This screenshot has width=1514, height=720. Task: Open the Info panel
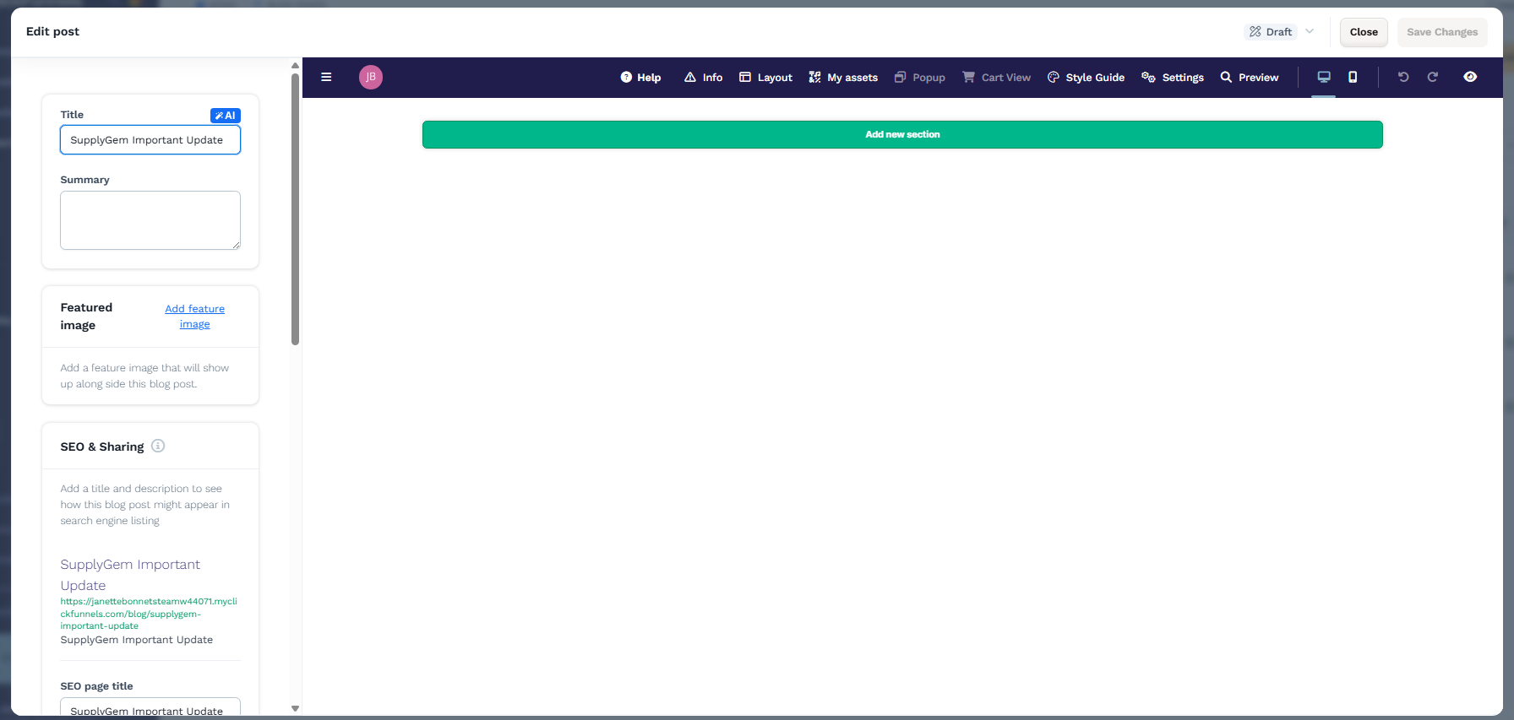pyautogui.click(x=703, y=77)
